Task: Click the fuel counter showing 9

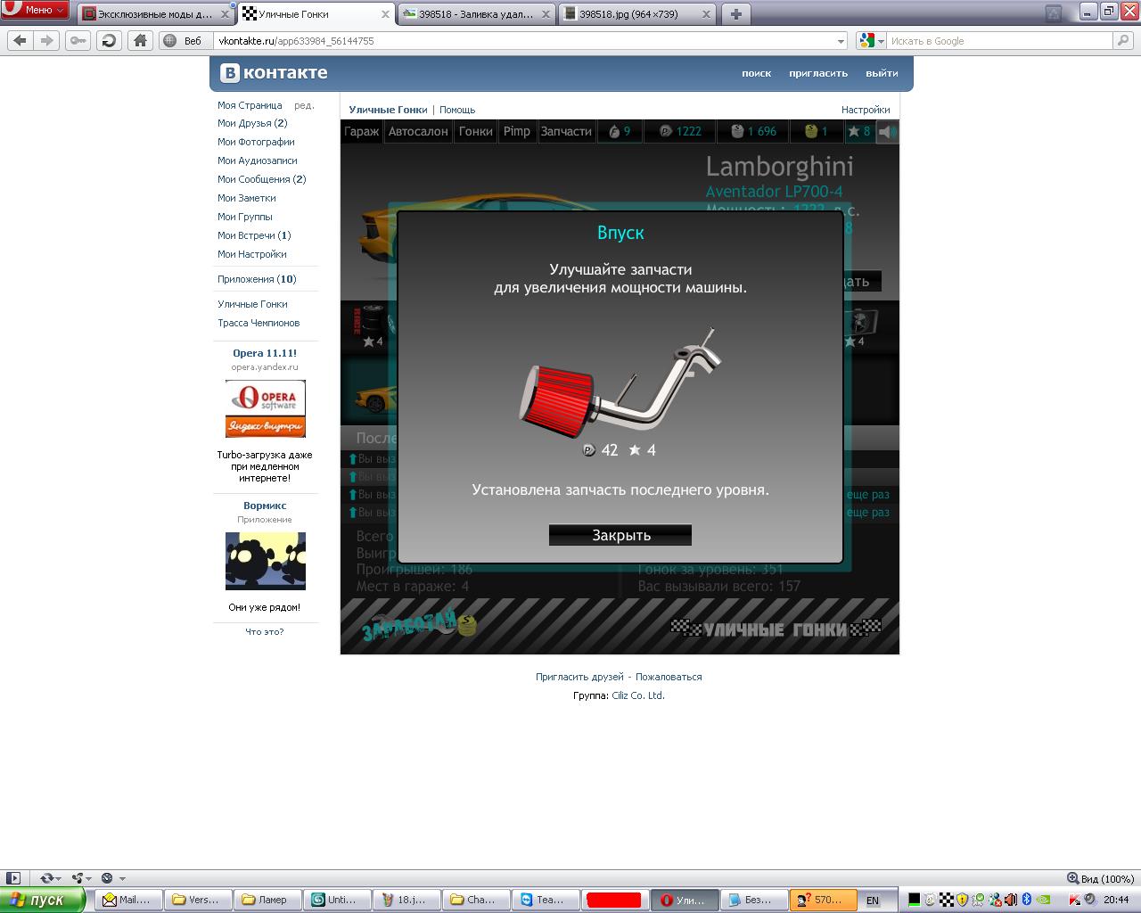Action: point(620,131)
